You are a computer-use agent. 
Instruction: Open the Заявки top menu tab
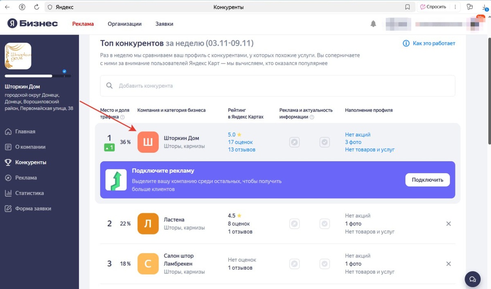164,24
